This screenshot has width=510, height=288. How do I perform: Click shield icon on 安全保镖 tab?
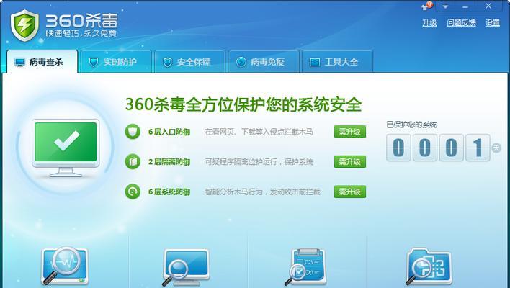tap(167, 62)
